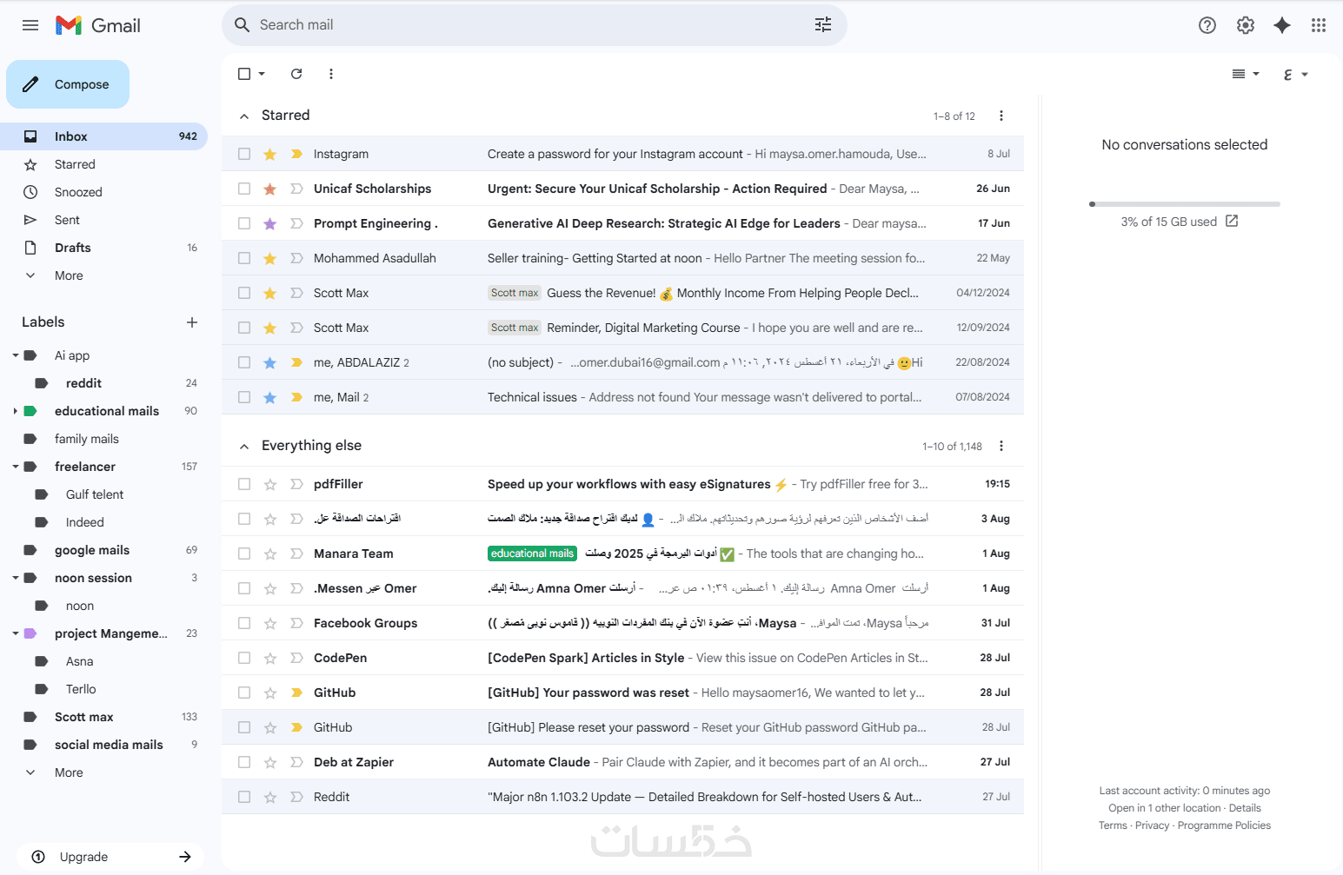The image size is (1343, 875).
Task: Open the select-all dropdown arrow
Action: coord(262,74)
